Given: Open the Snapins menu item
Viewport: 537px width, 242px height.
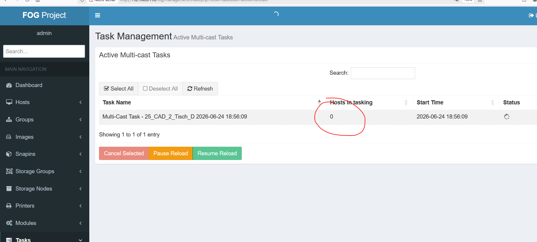Looking at the screenshot, I should [45, 154].
